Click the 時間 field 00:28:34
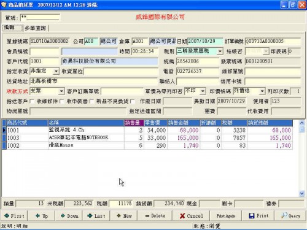 [145, 51]
